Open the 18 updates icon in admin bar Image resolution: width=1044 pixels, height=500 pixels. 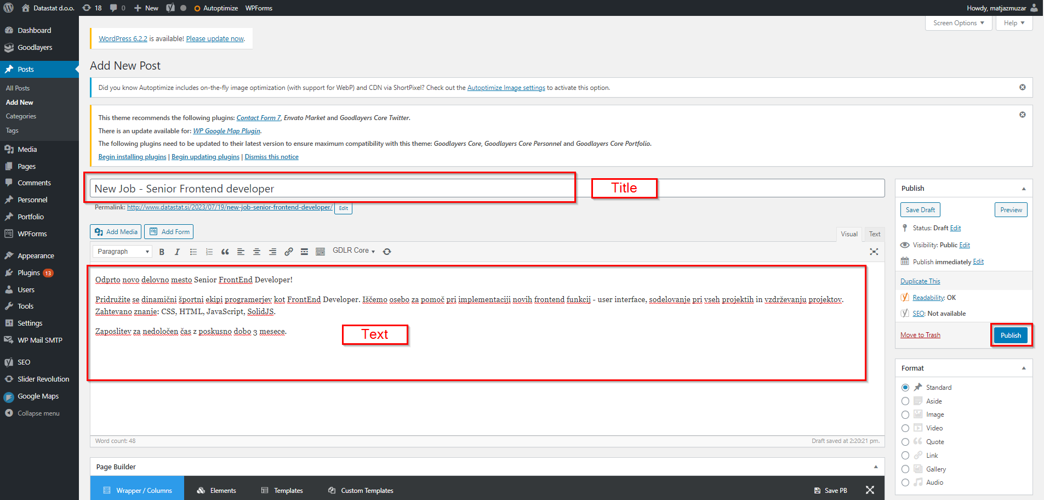pos(92,8)
